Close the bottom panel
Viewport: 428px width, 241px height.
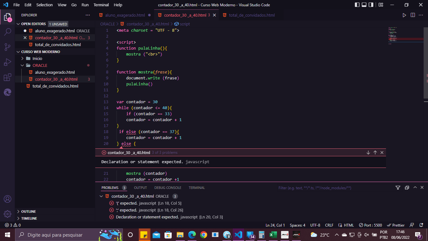[x=422, y=188]
